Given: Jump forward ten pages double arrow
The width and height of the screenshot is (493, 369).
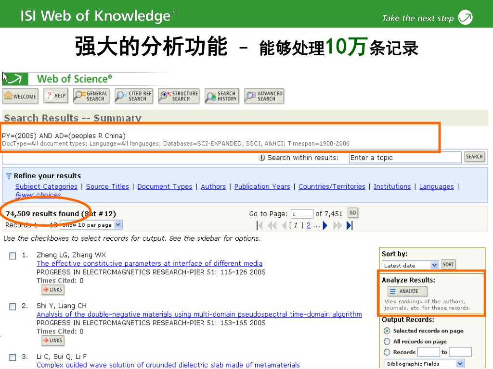Looking at the screenshot, I should point(337,225).
